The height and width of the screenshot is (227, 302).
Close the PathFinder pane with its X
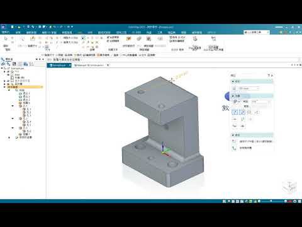43,59
